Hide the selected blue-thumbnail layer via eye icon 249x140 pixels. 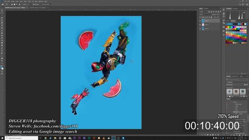(200, 21)
